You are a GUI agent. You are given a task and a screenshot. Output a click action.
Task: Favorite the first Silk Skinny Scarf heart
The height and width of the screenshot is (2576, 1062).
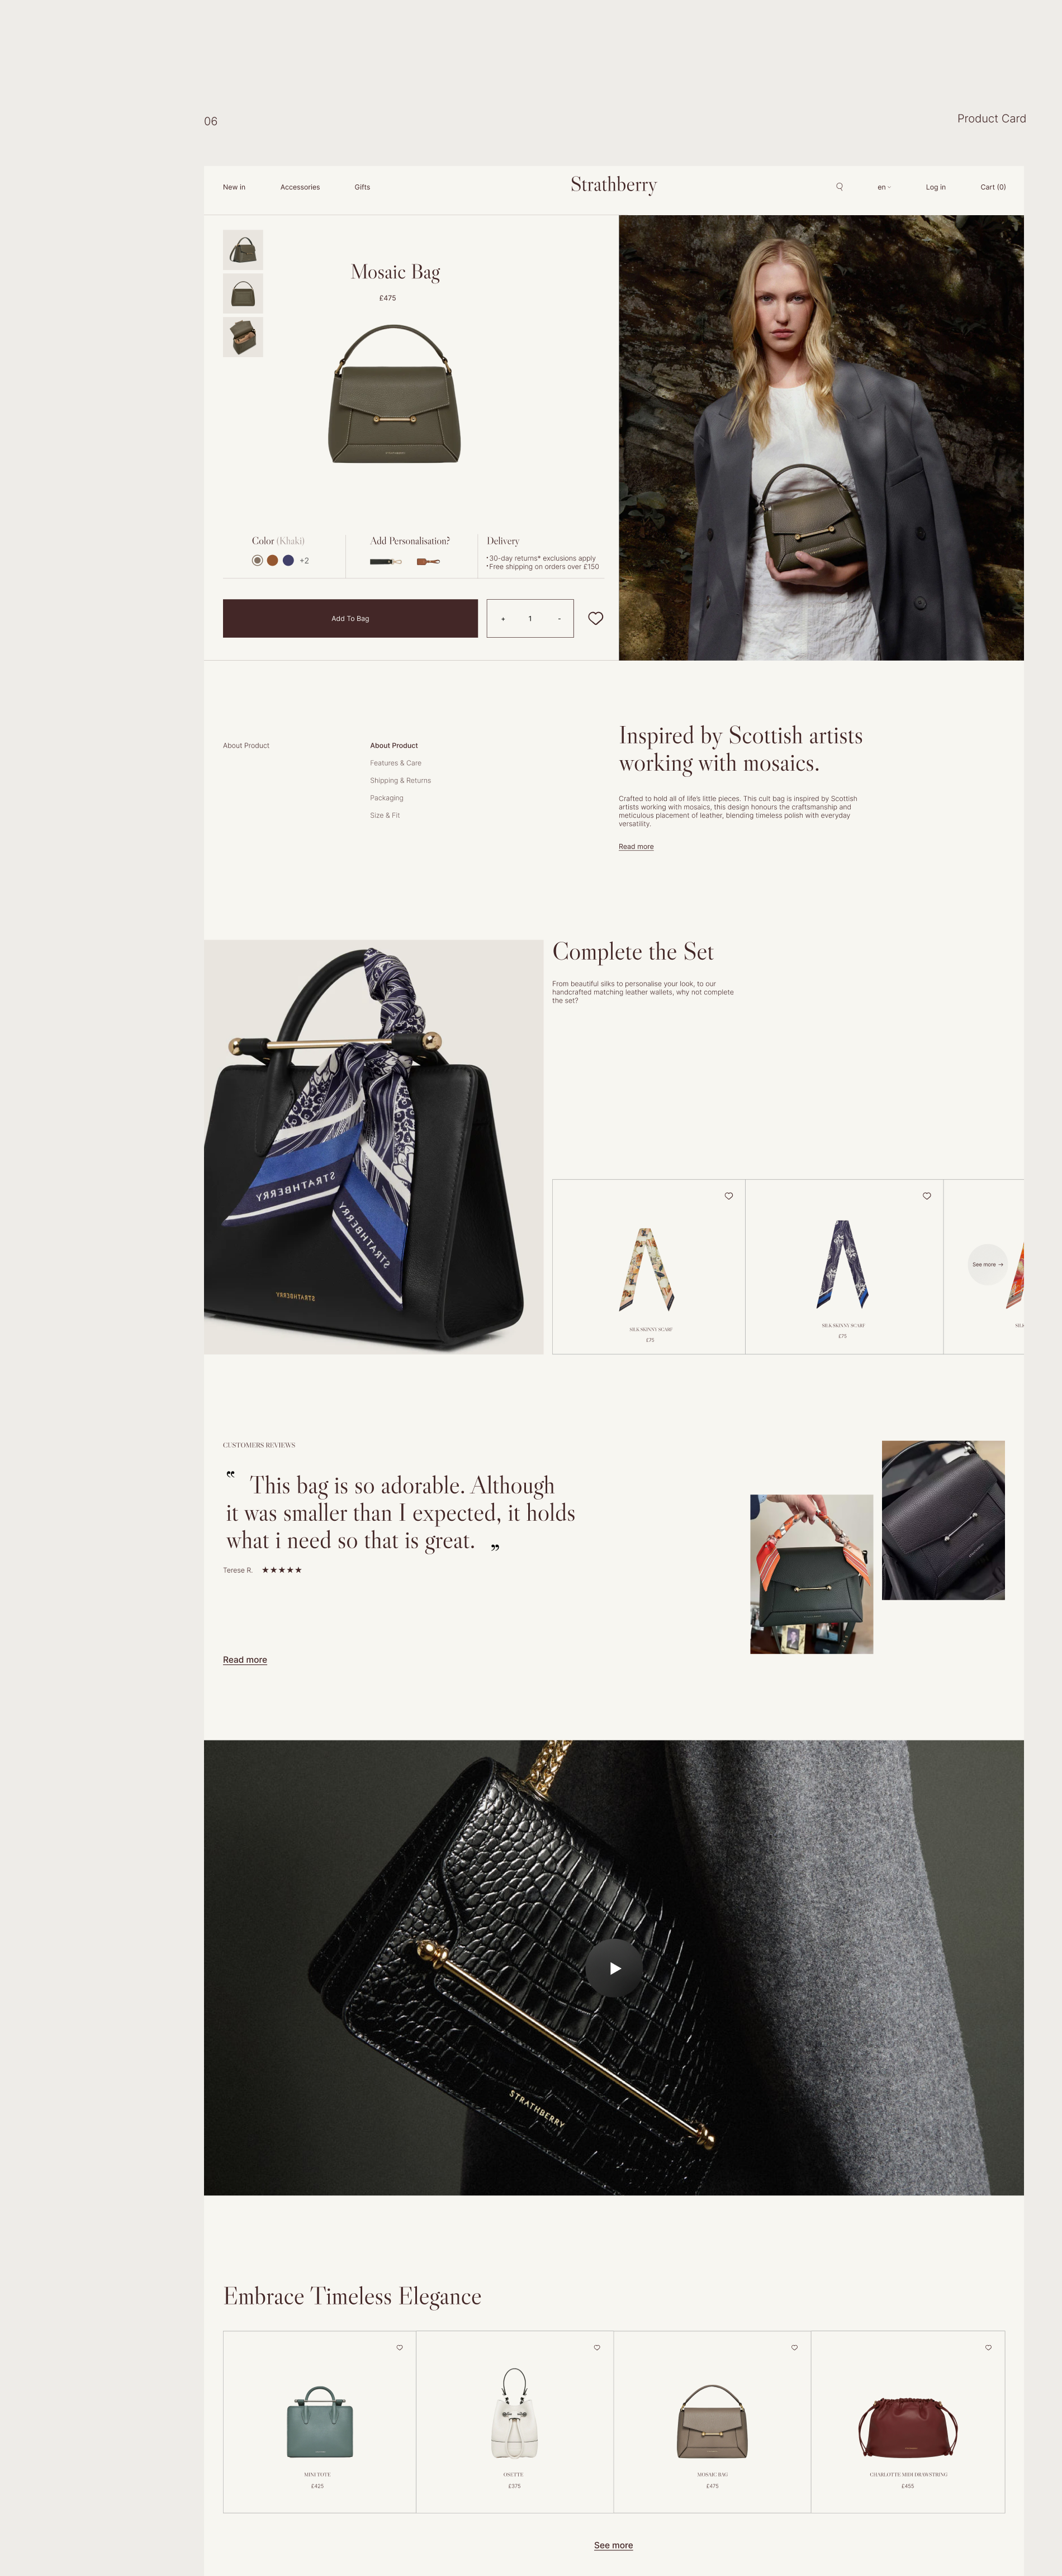[728, 1196]
